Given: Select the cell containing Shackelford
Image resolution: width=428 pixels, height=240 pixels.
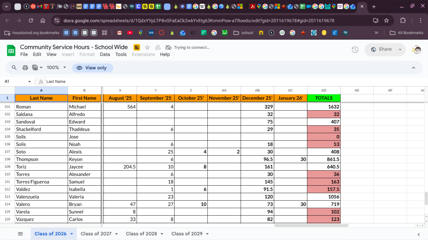Looking at the screenshot, I should coord(41,129).
